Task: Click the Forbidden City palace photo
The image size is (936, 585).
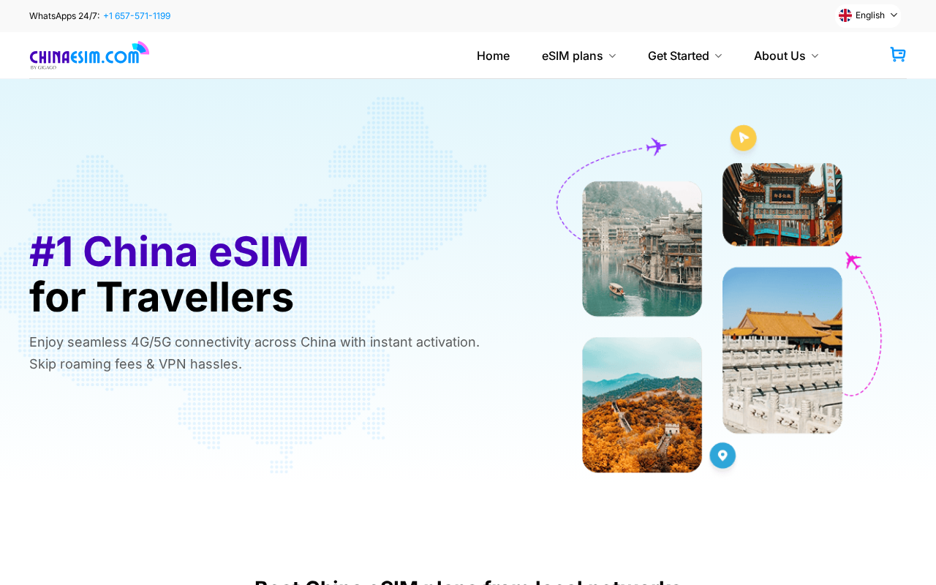Action: pos(782,350)
